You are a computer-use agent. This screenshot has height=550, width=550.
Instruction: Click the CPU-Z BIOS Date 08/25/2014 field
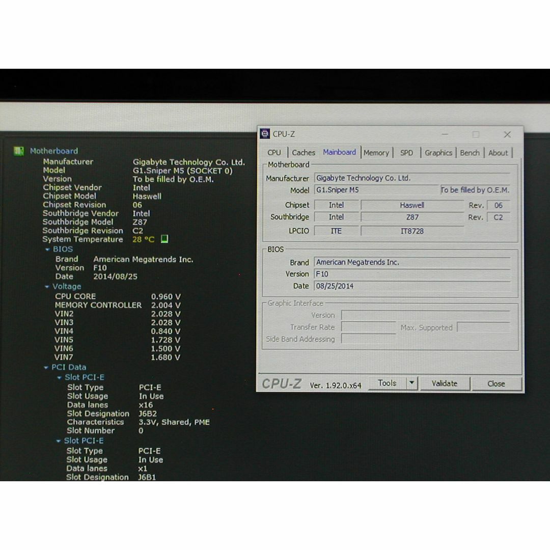tap(412, 286)
